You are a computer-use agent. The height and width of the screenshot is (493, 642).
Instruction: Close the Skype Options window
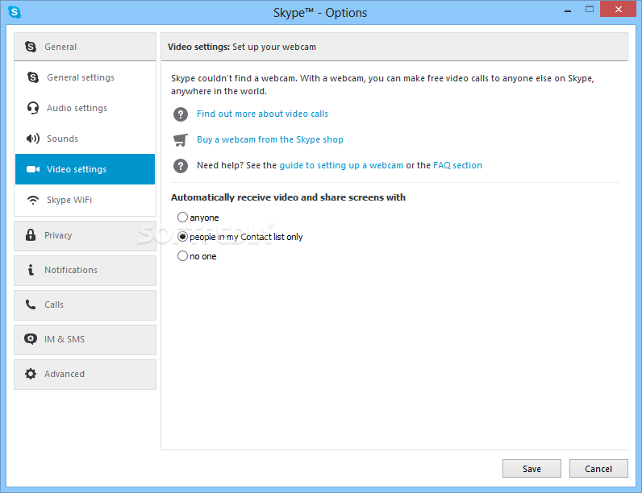(619, 9)
